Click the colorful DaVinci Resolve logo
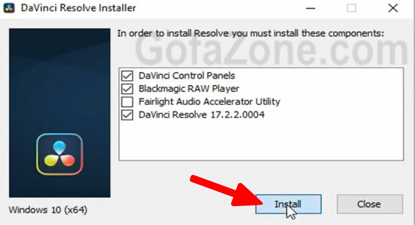 tap(60, 154)
